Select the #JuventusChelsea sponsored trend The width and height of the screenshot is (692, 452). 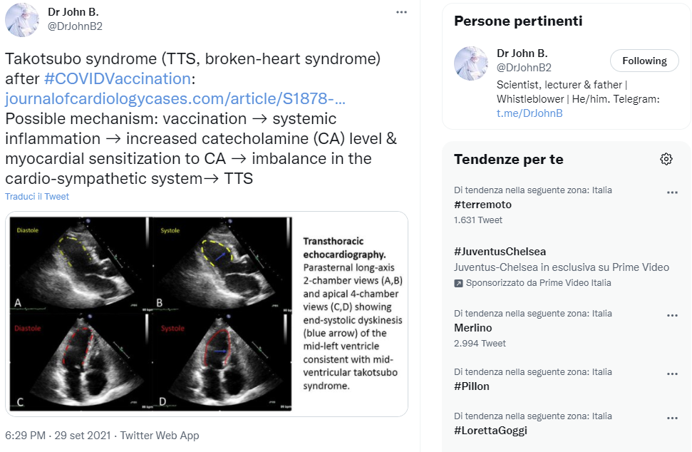pos(562,267)
